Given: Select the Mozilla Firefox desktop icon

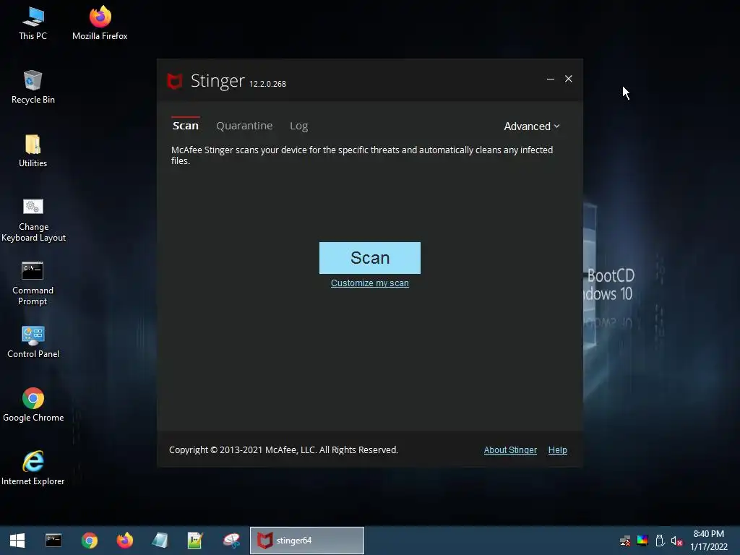Looking at the screenshot, I should [x=100, y=24].
